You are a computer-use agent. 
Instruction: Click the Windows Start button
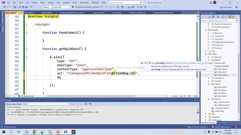(4, 132)
